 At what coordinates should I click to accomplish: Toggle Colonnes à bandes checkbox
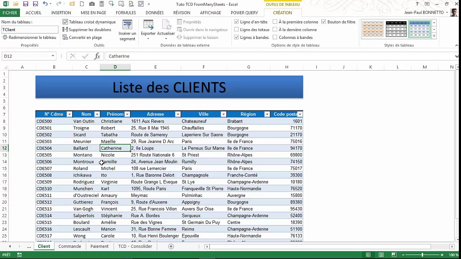pyautogui.click(x=275, y=37)
